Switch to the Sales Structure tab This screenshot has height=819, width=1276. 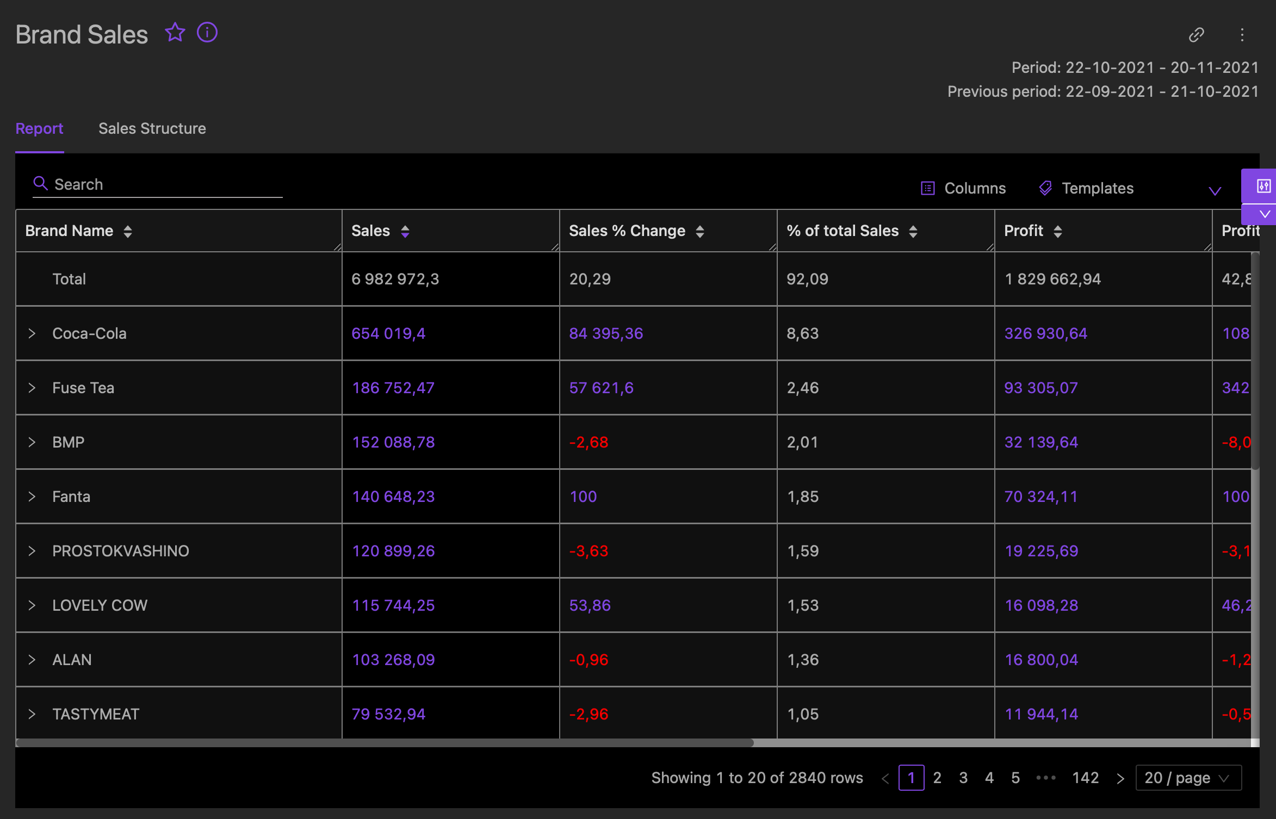click(x=152, y=128)
